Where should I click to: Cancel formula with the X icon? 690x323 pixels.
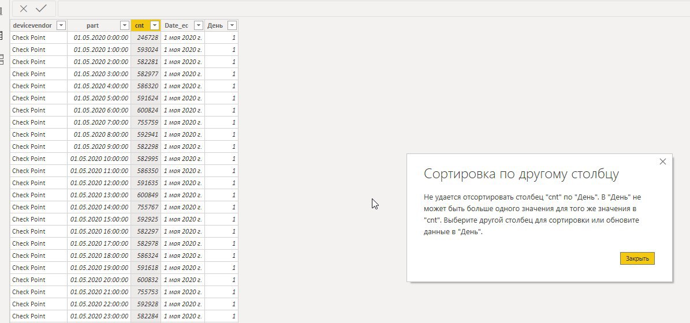tap(24, 8)
